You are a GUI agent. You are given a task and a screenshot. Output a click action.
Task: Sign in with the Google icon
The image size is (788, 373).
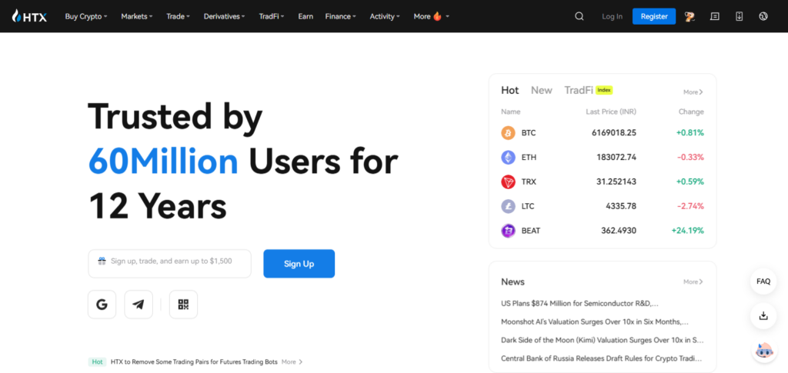click(x=102, y=305)
